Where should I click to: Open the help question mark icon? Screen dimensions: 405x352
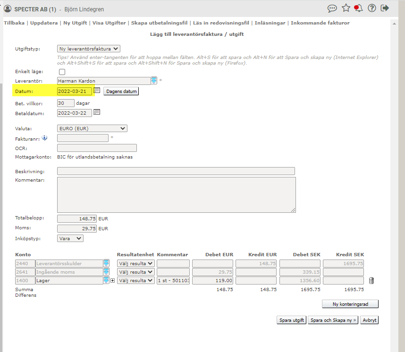click(372, 8)
